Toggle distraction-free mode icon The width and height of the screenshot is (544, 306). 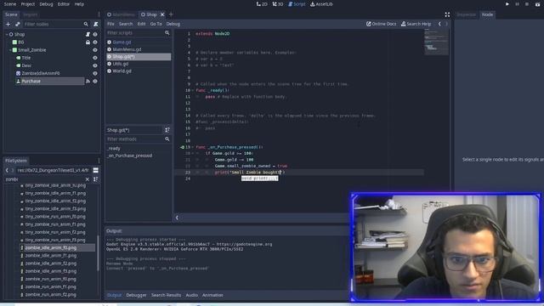447,14
